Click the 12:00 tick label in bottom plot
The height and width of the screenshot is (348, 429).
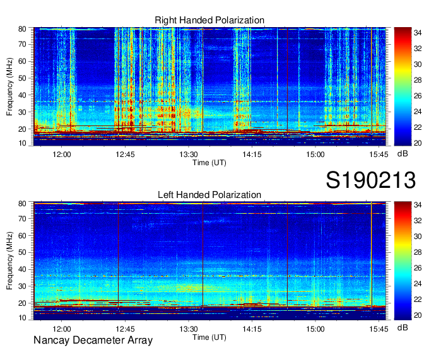point(62,329)
